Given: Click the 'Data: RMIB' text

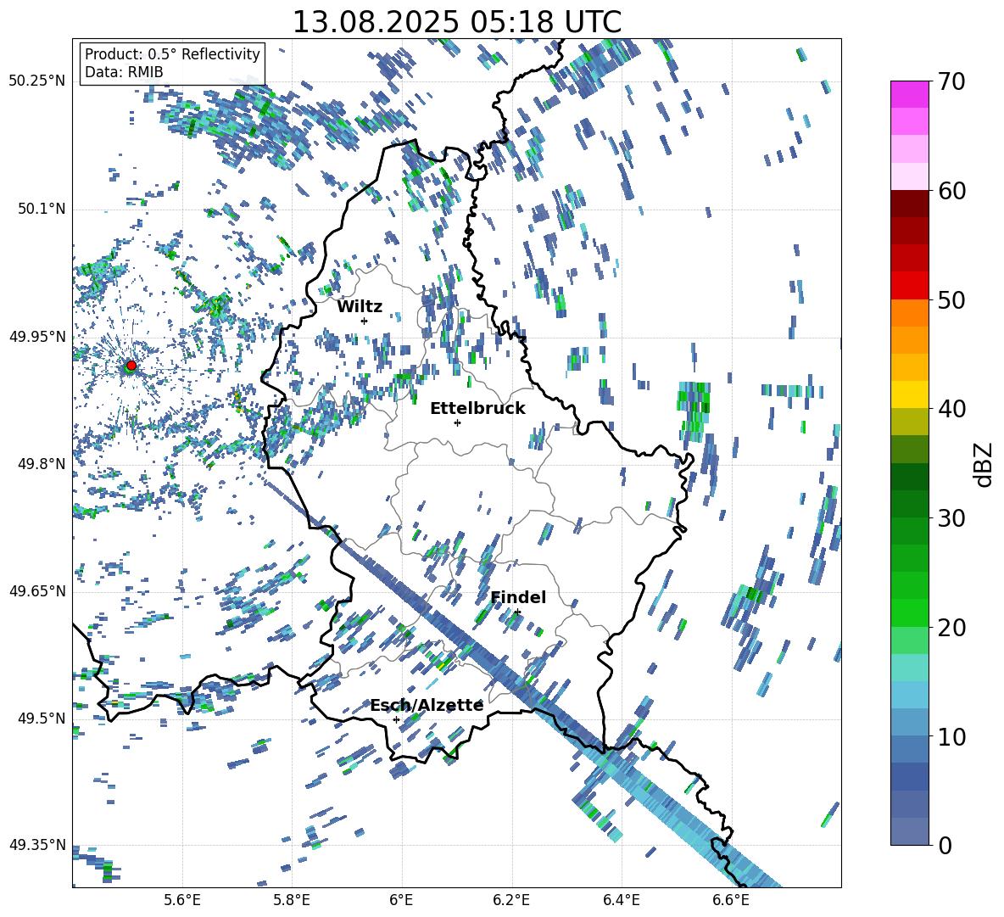Looking at the screenshot, I should click(124, 72).
